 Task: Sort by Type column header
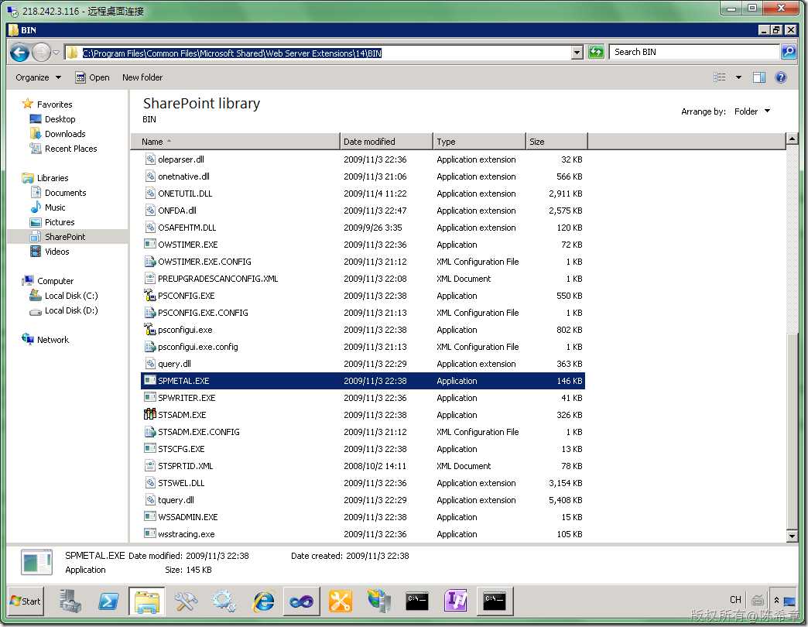click(479, 142)
